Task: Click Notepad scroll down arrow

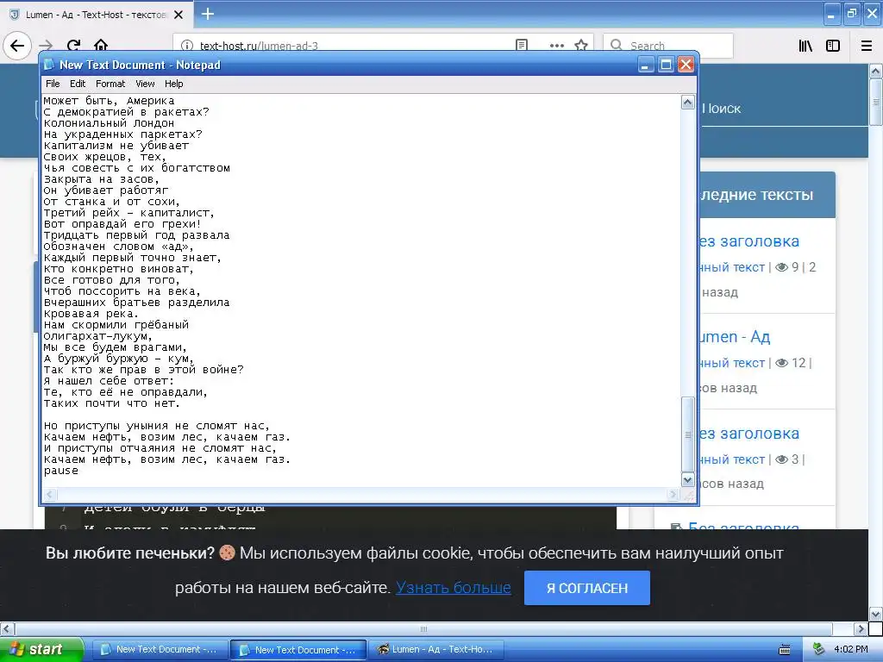Action: pos(687,480)
